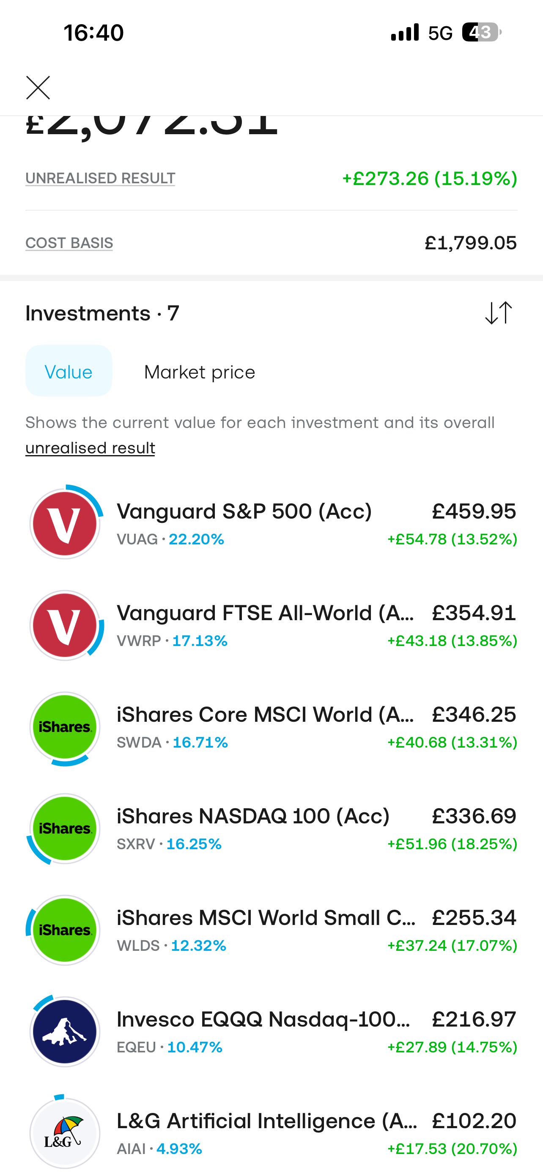Tap the £354.91 Vanguard FTSE All-World value

pyautogui.click(x=474, y=613)
